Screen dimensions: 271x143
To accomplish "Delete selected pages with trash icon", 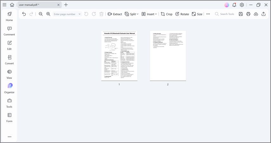I will [x=102, y=14].
